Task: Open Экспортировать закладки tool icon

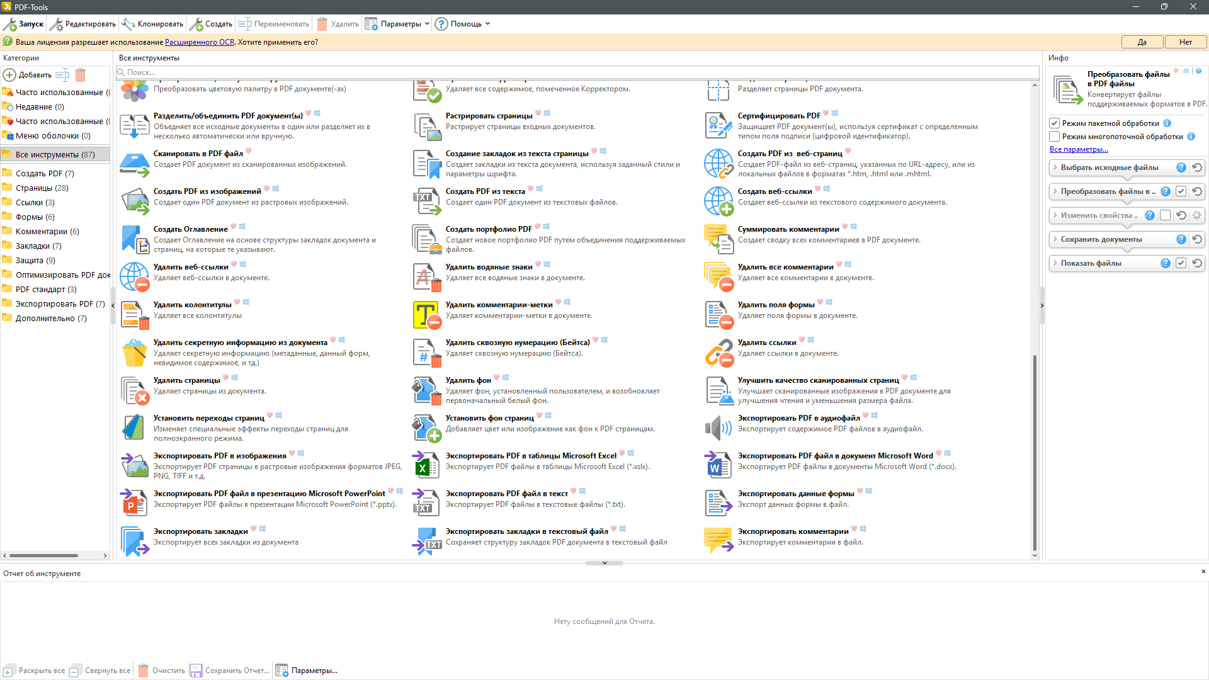Action: tap(135, 541)
